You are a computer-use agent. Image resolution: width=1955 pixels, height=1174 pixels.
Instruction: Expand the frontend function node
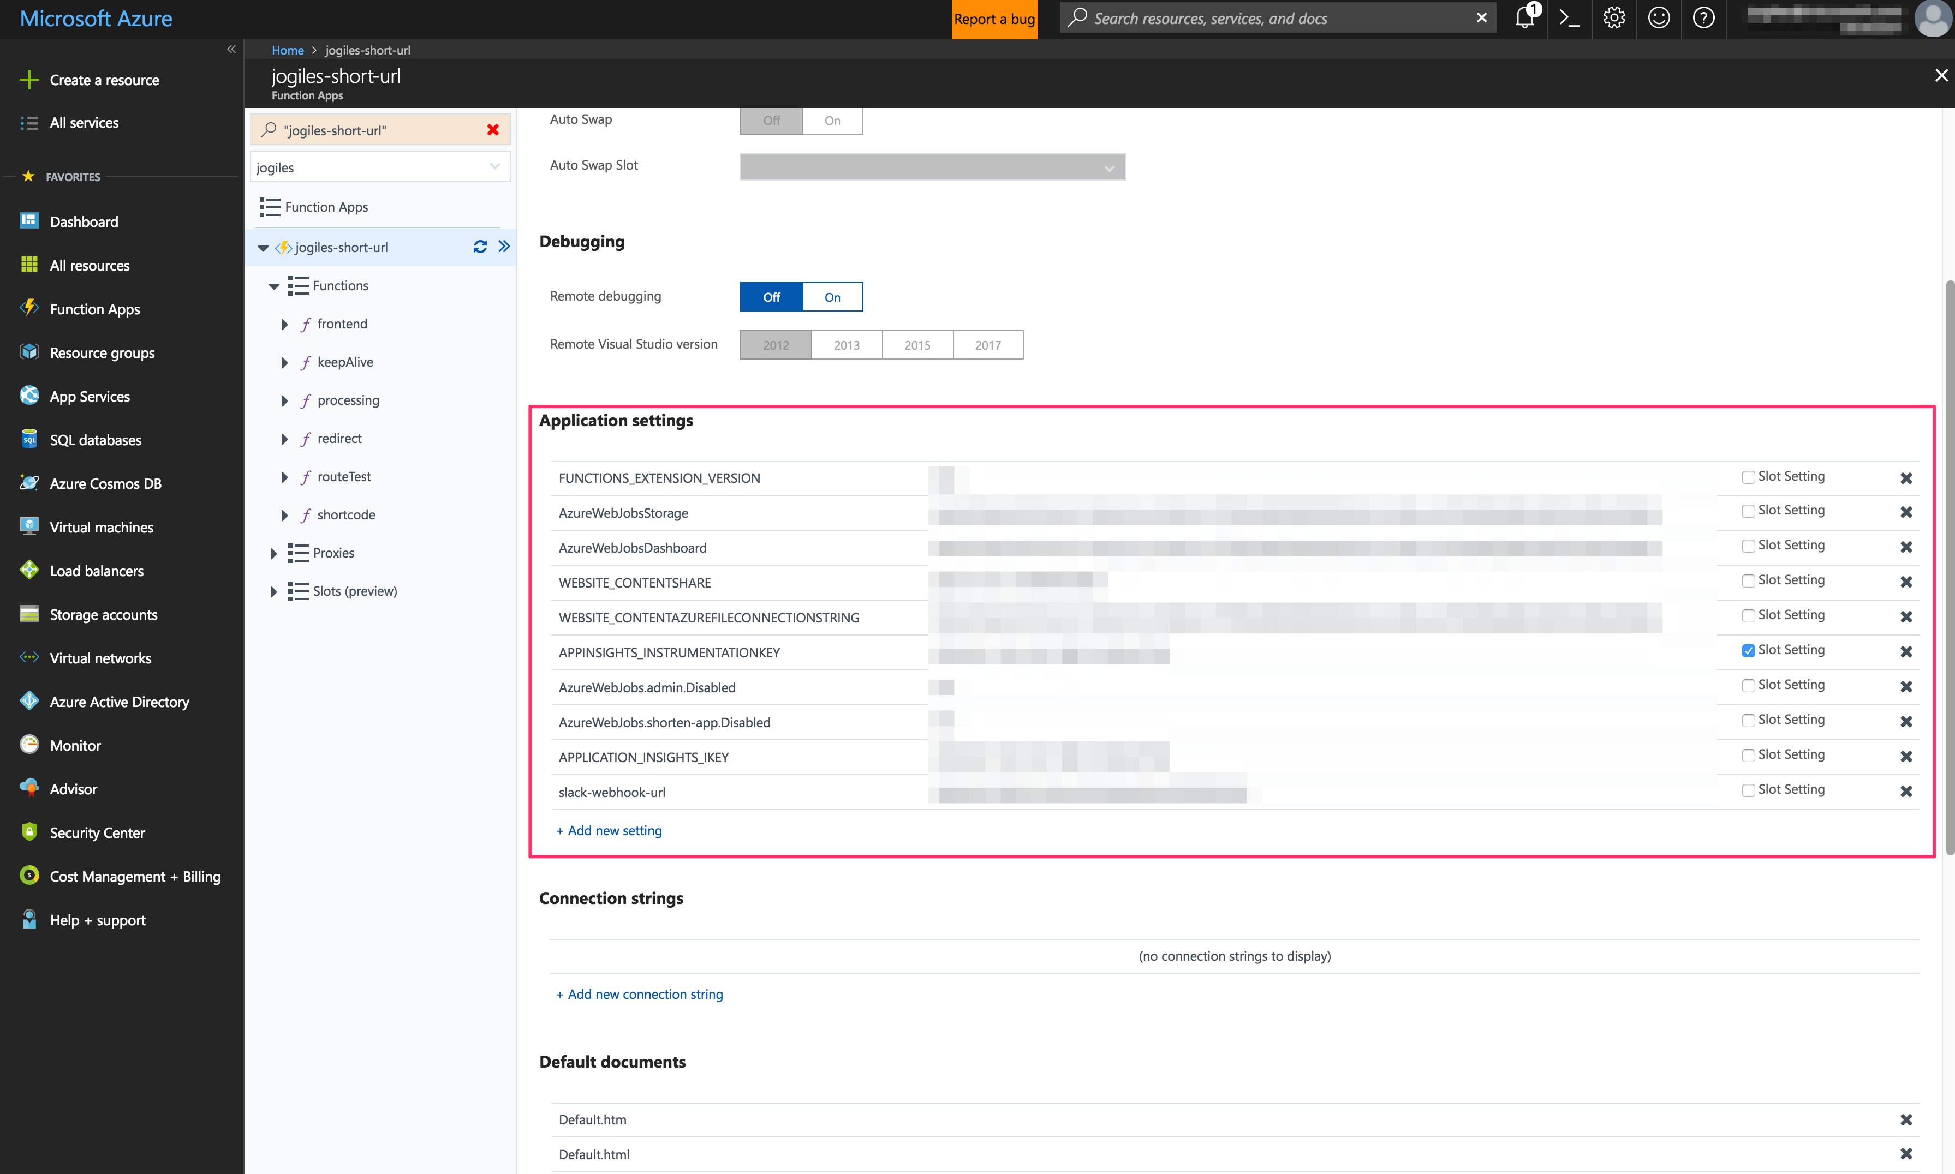(284, 325)
